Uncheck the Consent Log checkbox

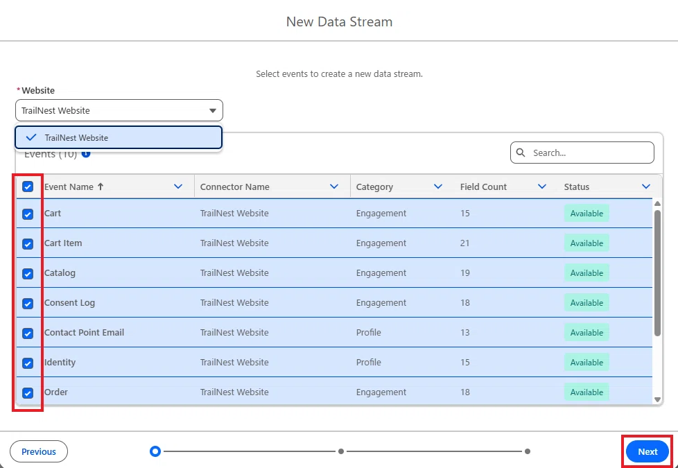coord(28,304)
